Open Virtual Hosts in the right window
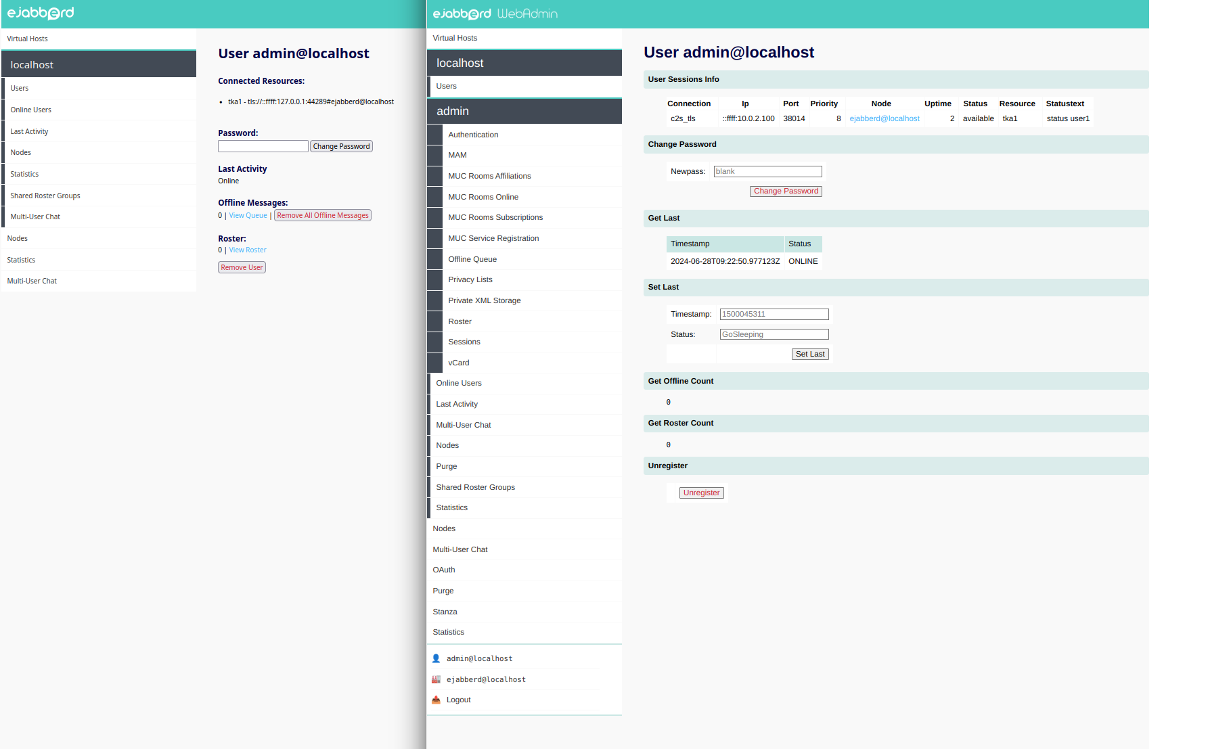 [455, 38]
